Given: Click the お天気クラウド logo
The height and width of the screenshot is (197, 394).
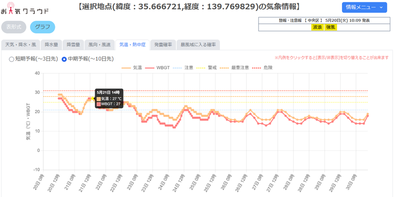Looking at the screenshot, I should 24,8.
